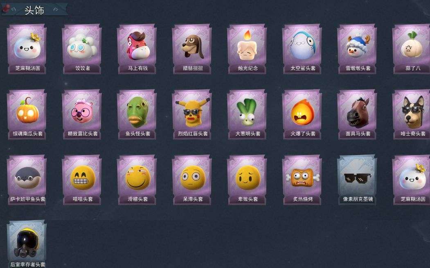Select the 蒜了八 garlic headgear
430x268 pixels.
pos(411,49)
